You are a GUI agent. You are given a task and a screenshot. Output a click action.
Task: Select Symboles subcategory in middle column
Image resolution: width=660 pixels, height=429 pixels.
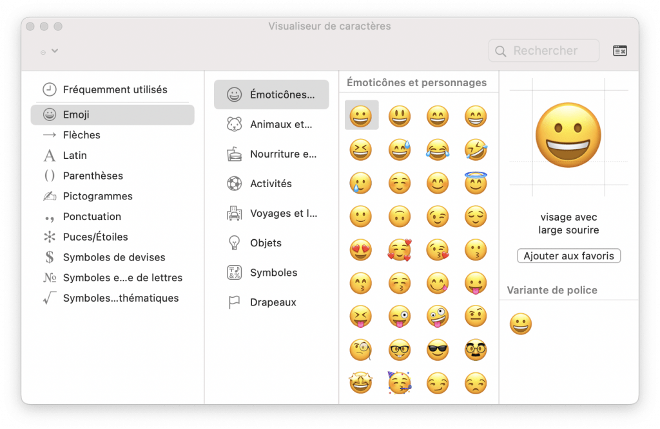point(271,273)
